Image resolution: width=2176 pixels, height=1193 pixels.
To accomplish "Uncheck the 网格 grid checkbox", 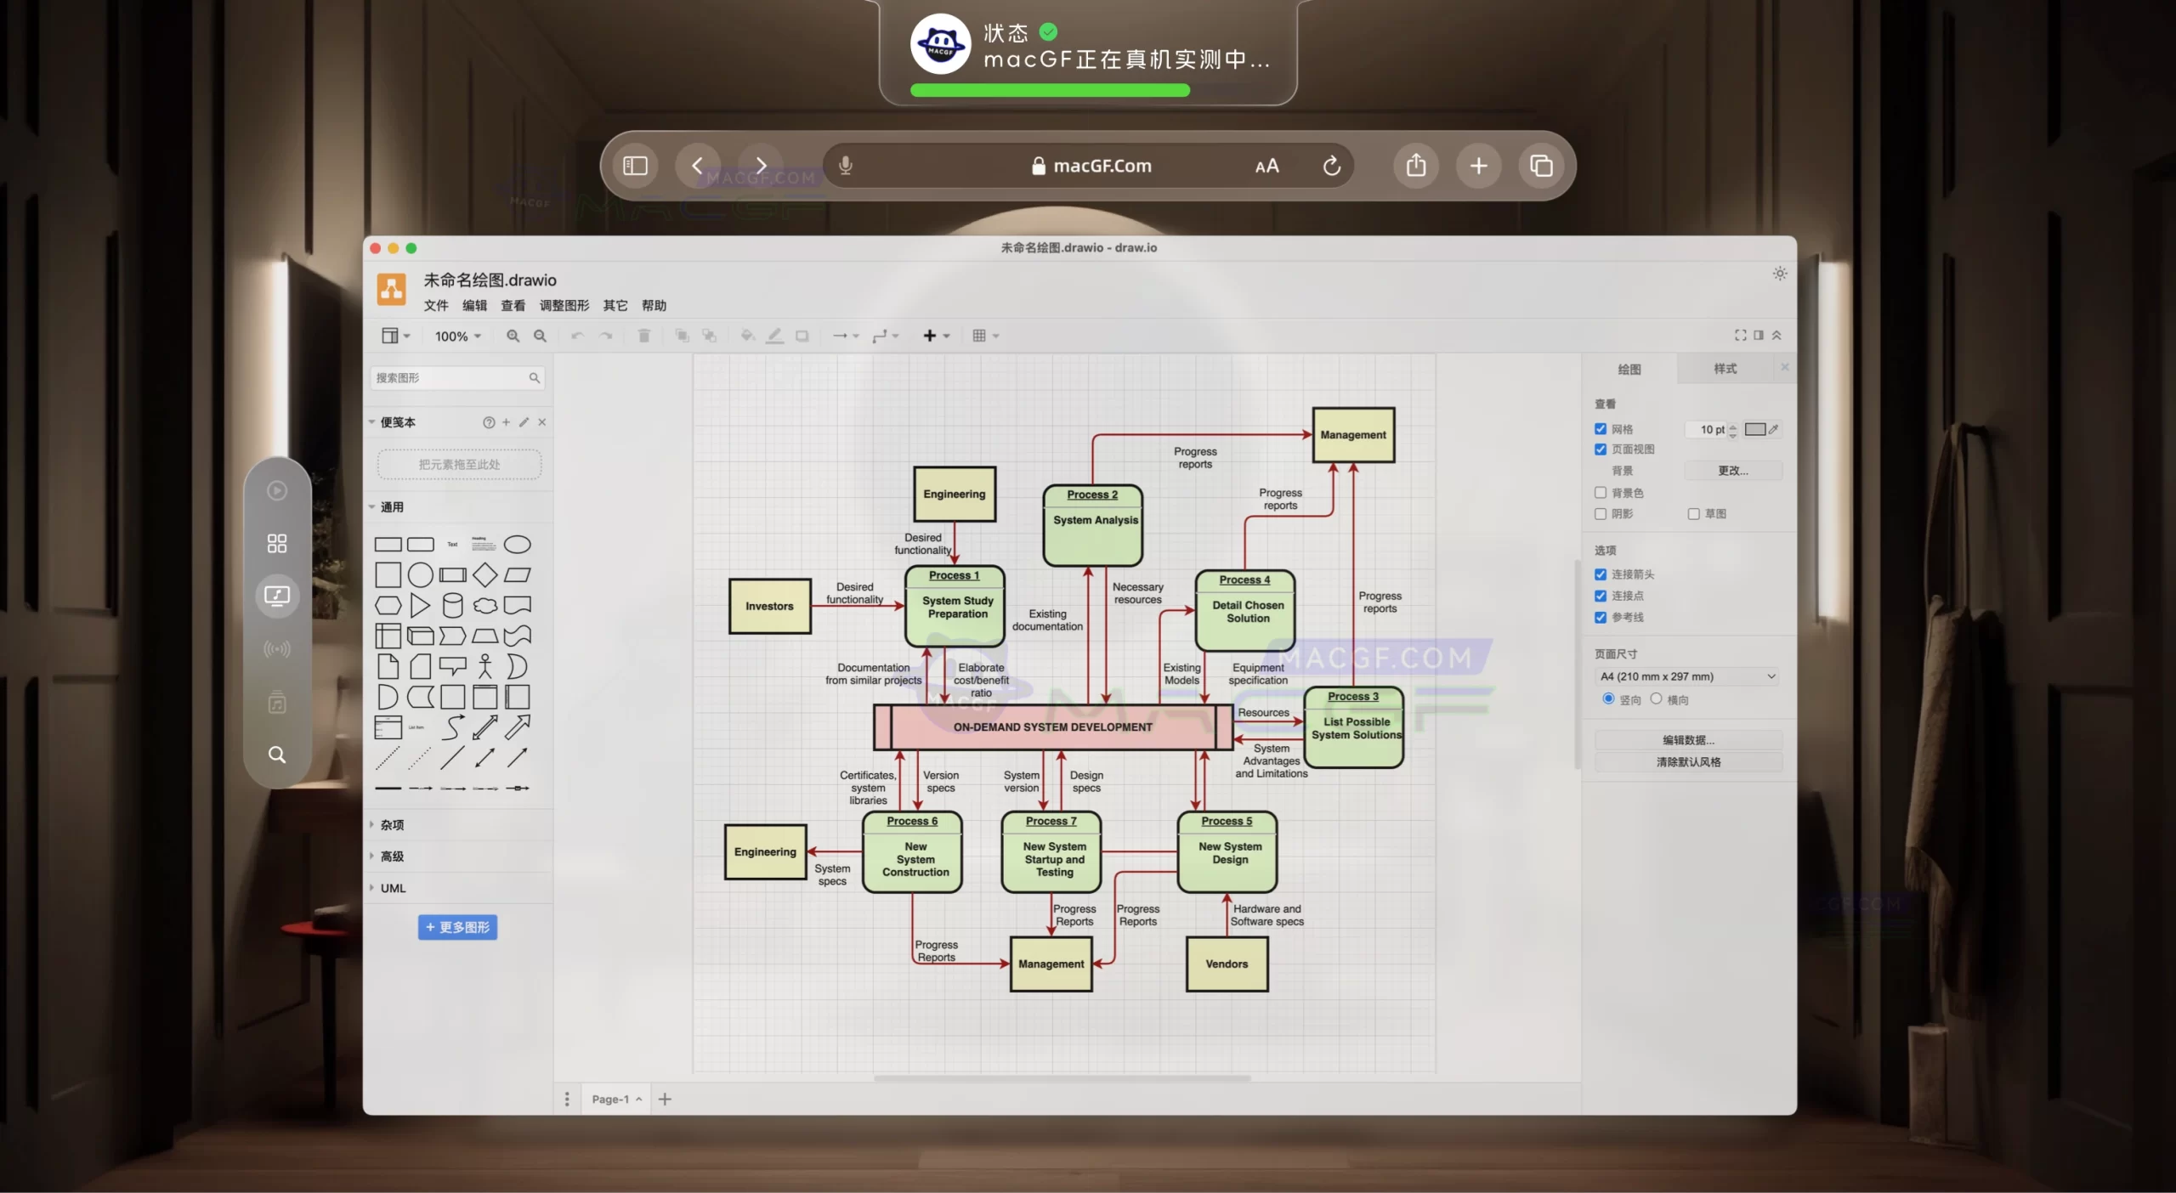I will tap(1599, 429).
